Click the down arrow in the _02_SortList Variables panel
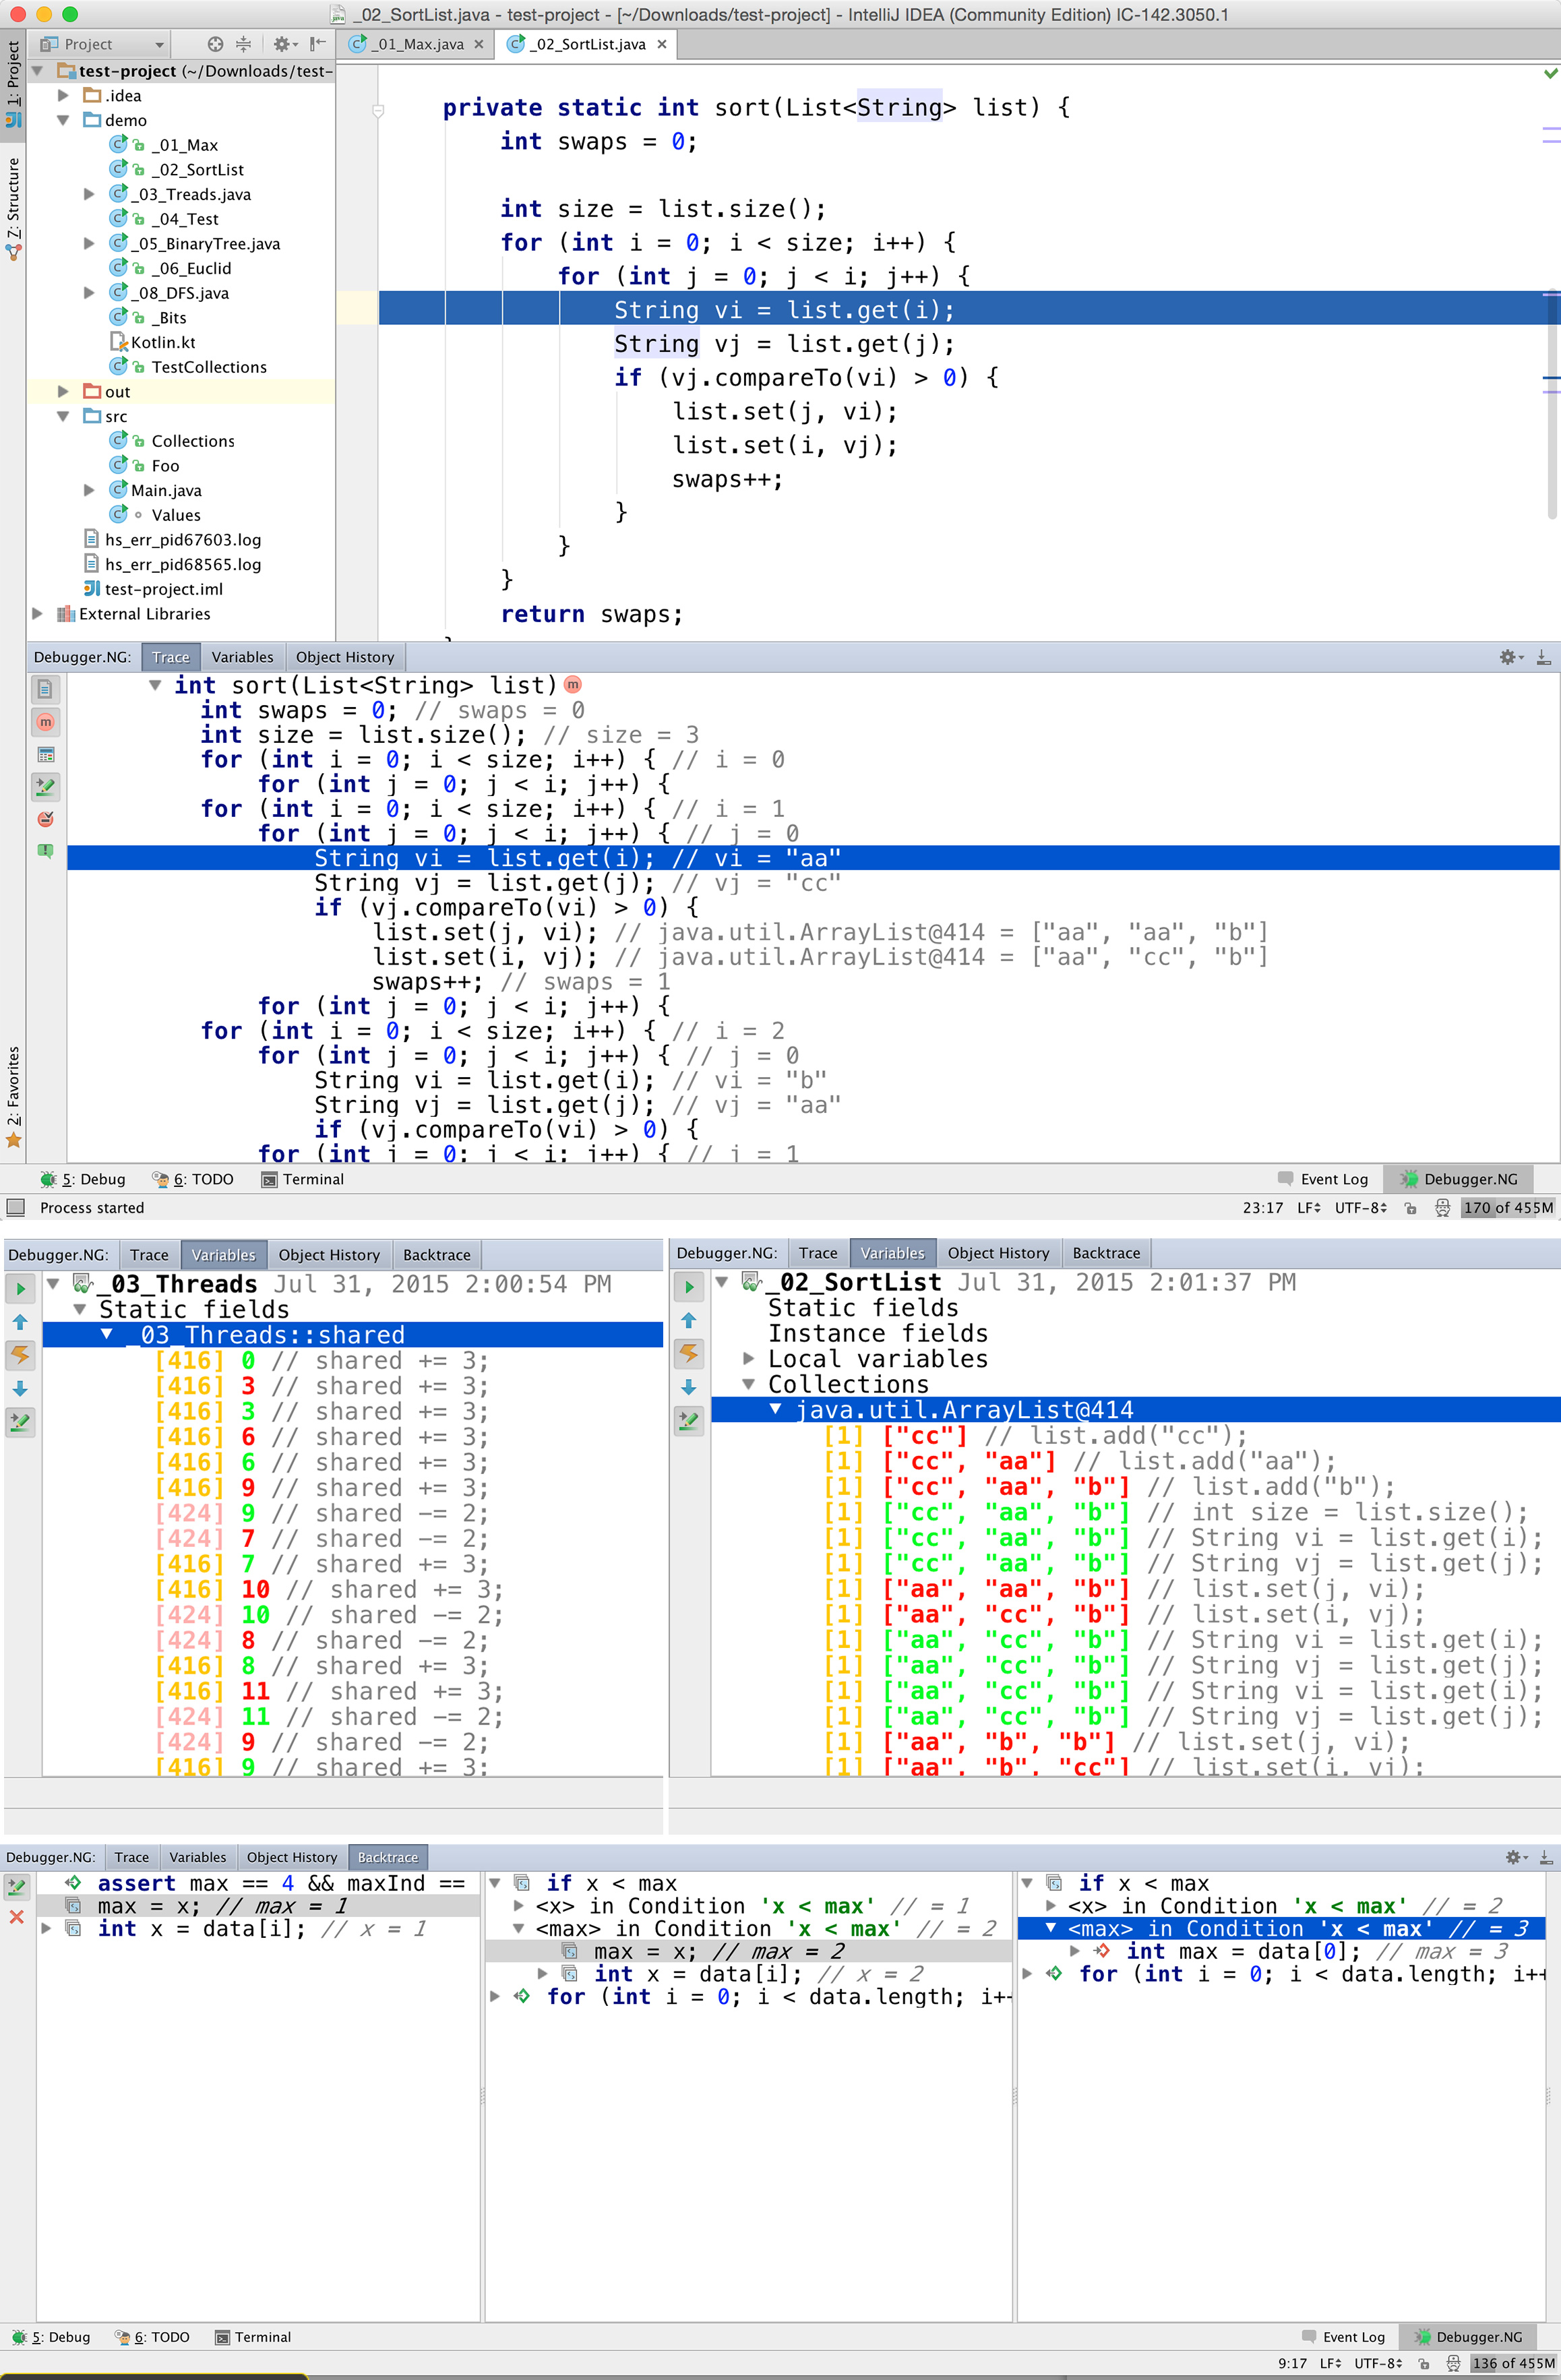Image resolution: width=1561 pixels, height=2380 pixels. pyautogui.click(x=689, y=1386)
